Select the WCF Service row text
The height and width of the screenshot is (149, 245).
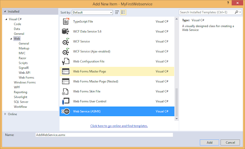point(82,42)
